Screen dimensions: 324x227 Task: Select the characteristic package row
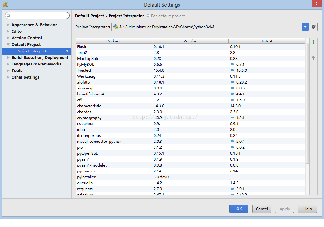click(x=190, y=106)
